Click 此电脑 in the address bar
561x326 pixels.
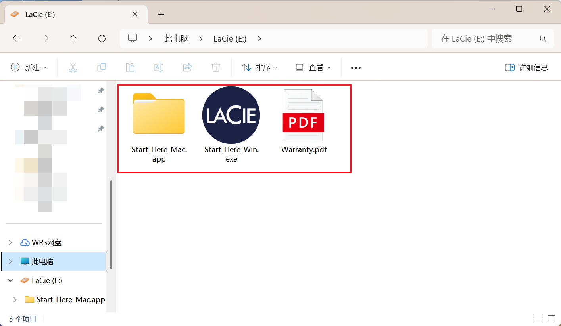pyautogui.click(x=177, y=39)
